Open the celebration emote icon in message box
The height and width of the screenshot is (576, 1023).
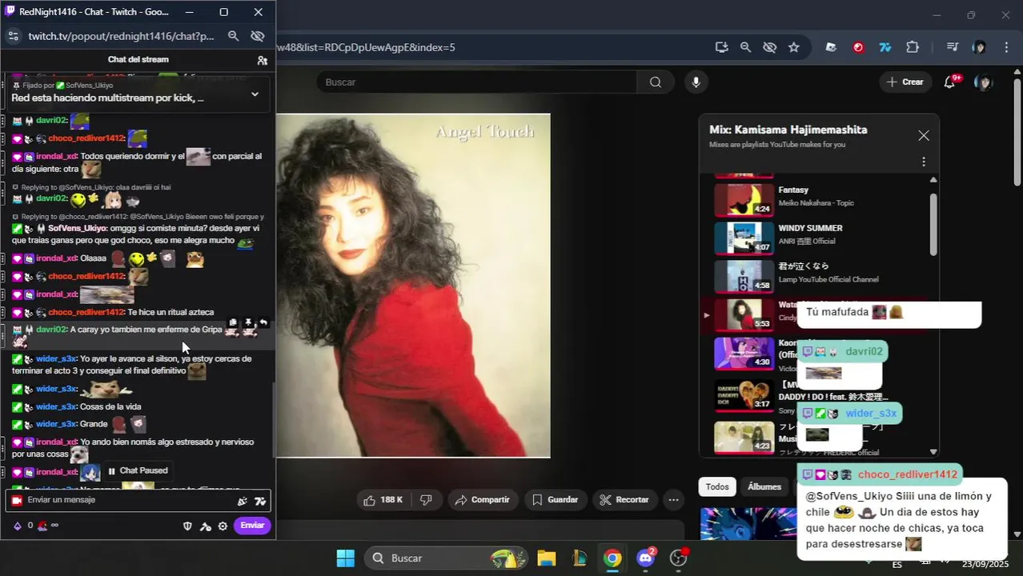(x=243, y=501)
